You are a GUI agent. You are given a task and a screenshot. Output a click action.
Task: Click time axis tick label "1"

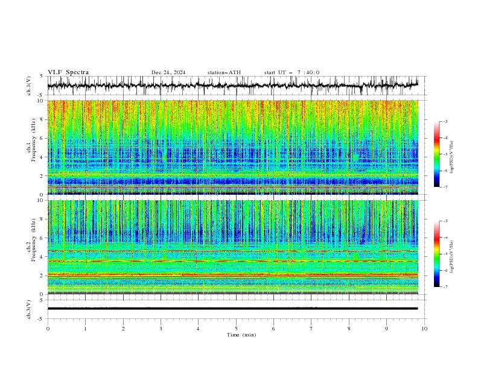[x=85, y=329]
